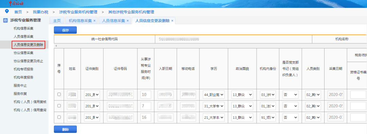
Task: Open 机构（人员）信用复核 in sidebar
Action: 30,102
